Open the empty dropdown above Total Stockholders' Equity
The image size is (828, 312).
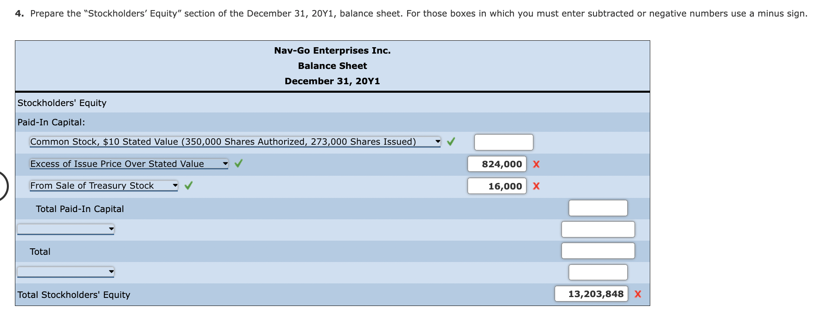point(66,272)
